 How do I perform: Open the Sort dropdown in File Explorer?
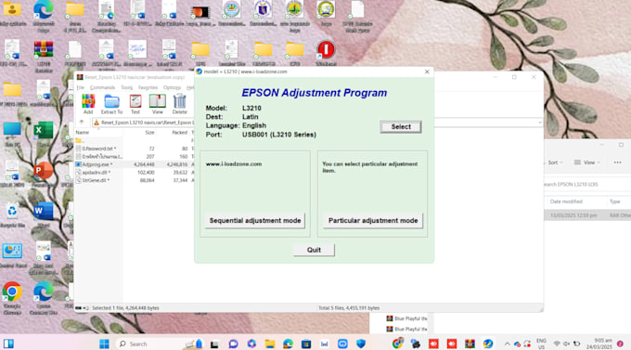pyautogui.click(x=554, y=162)
